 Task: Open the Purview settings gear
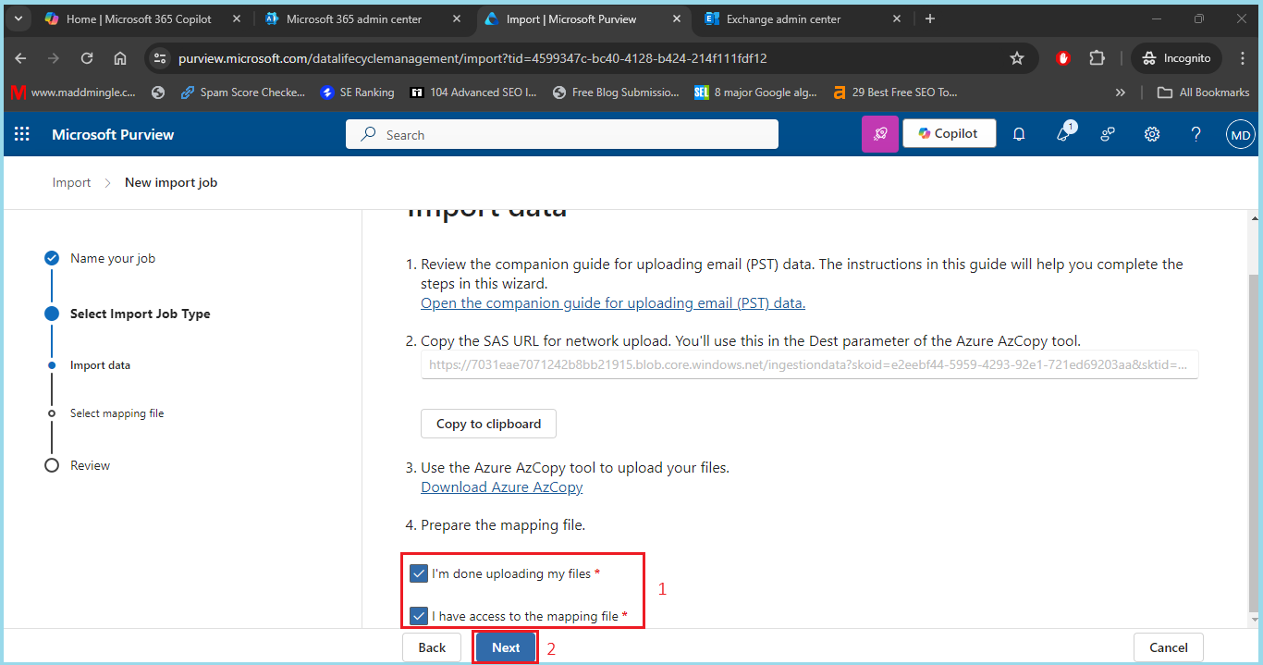tap(1152, 134)
